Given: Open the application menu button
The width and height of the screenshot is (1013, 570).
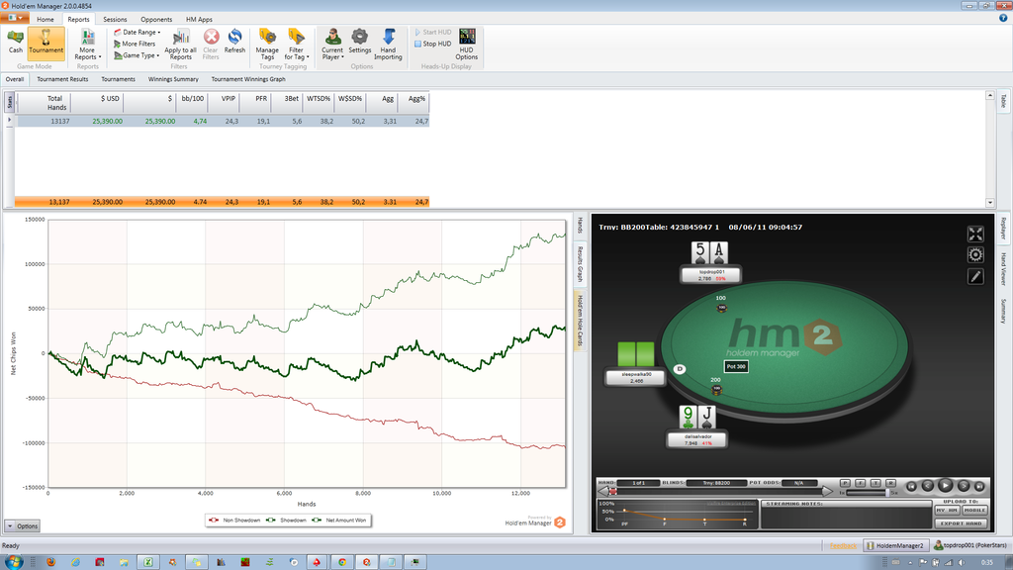Looking at the screenshot, I should (14, 18).
